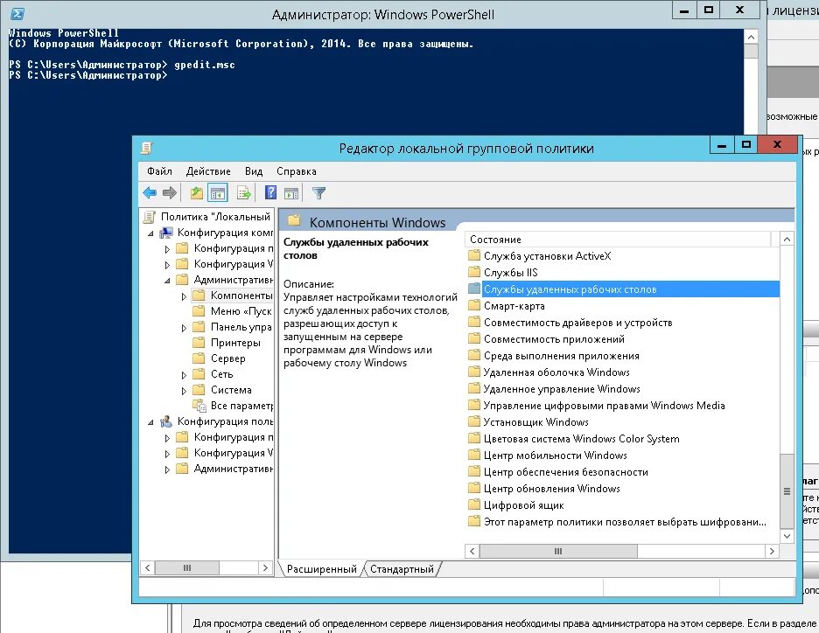
Task: Click the Export list toolbar icon
Action: [244, 193]
